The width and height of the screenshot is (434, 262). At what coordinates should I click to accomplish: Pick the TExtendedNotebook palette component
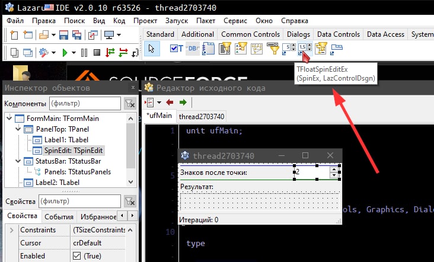209,49
